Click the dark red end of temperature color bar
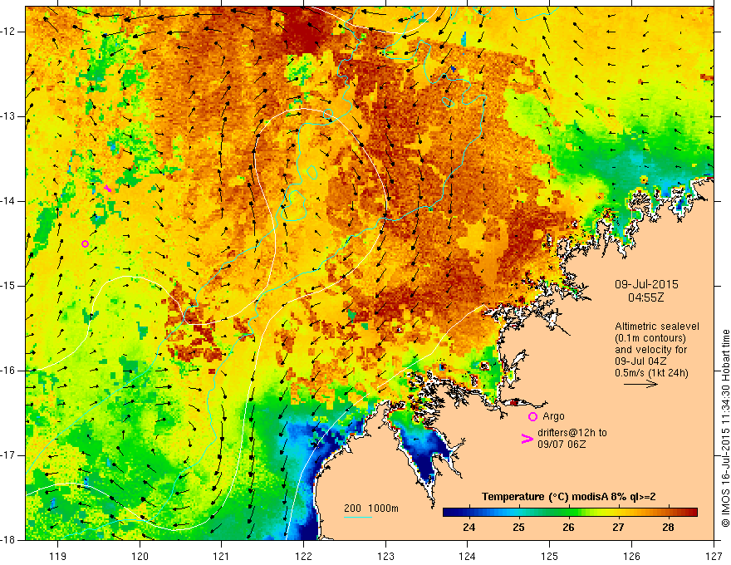731x565 pixels. click(691, 512)
